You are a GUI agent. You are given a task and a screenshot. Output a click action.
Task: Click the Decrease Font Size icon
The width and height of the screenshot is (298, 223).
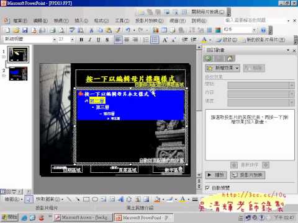(174, 40)
